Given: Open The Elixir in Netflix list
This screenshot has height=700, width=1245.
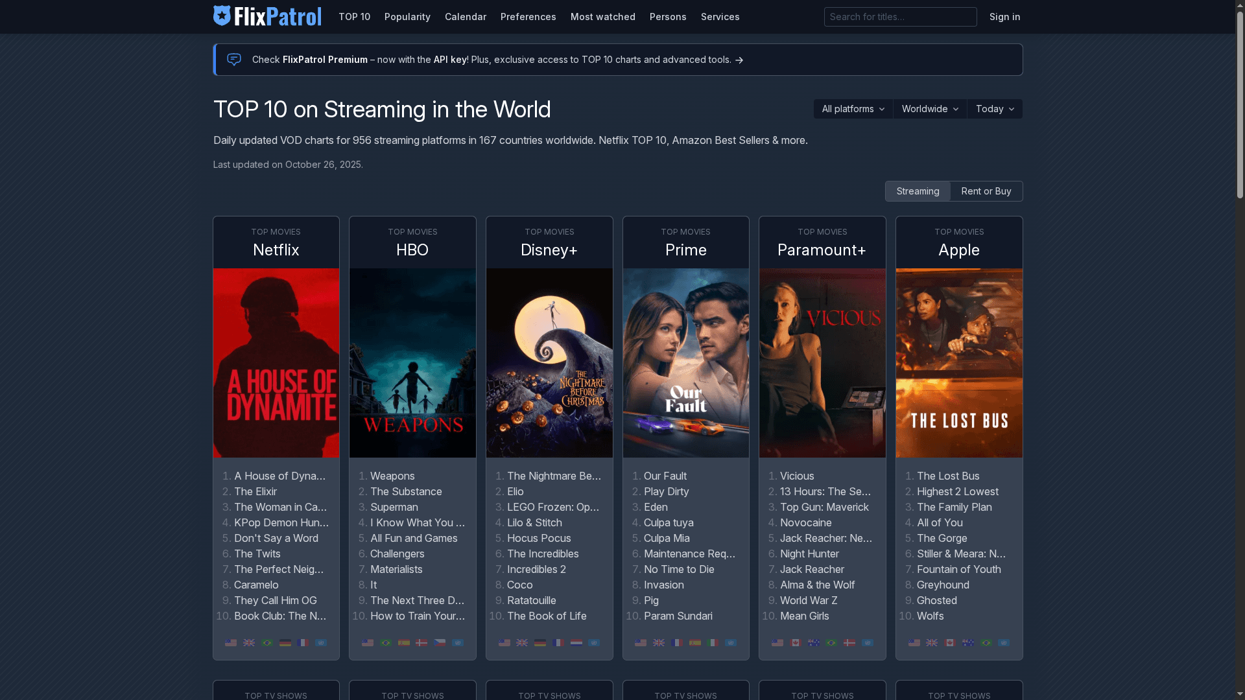Looking at the screenshot, I should point(255,491).
